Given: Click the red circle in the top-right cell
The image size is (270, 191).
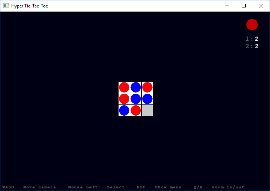Looking at the screenshot, I should [147, 87].
